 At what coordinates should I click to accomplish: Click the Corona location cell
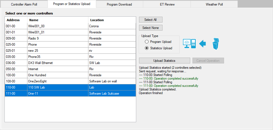coord(112,26)
